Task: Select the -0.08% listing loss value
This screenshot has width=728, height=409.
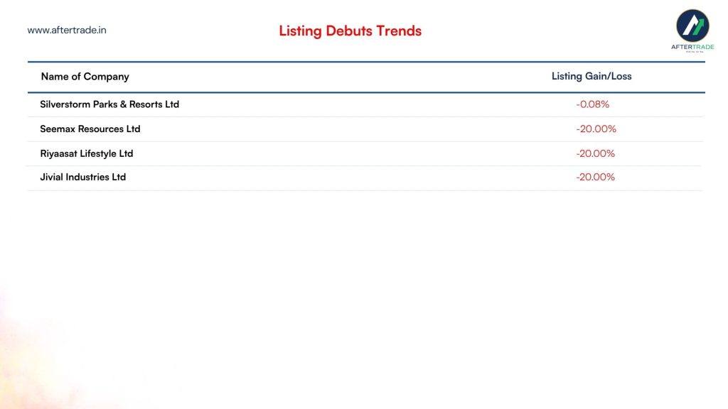Action: click(x=593, y=104)
